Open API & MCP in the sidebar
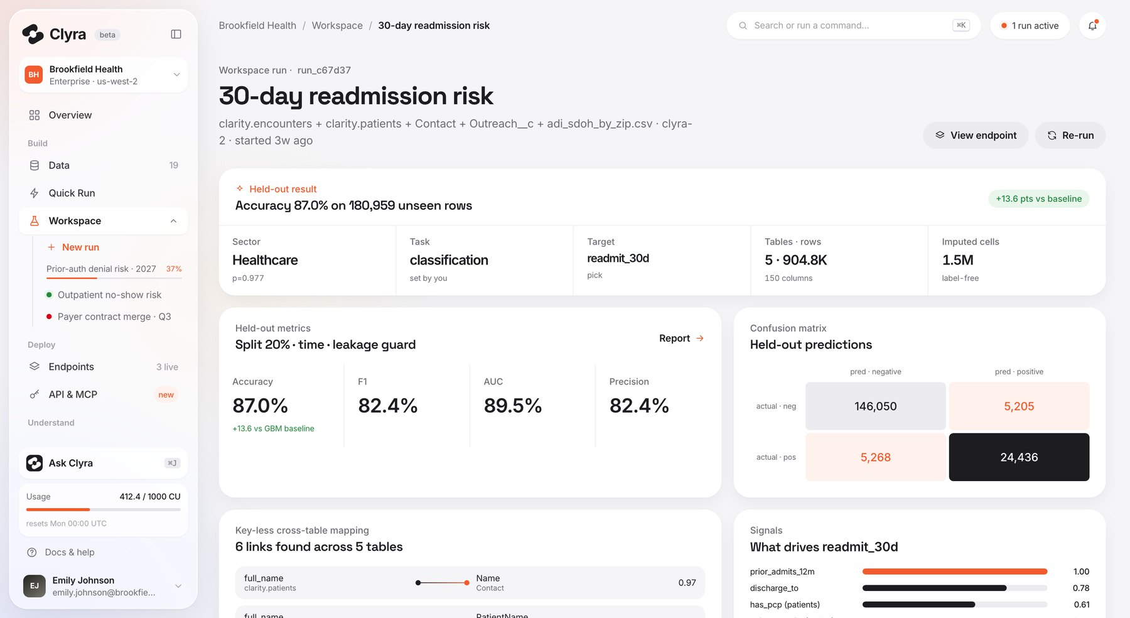Image resolution: width=1130 pixels, height=618 pixels. click(x=103, y=394)
